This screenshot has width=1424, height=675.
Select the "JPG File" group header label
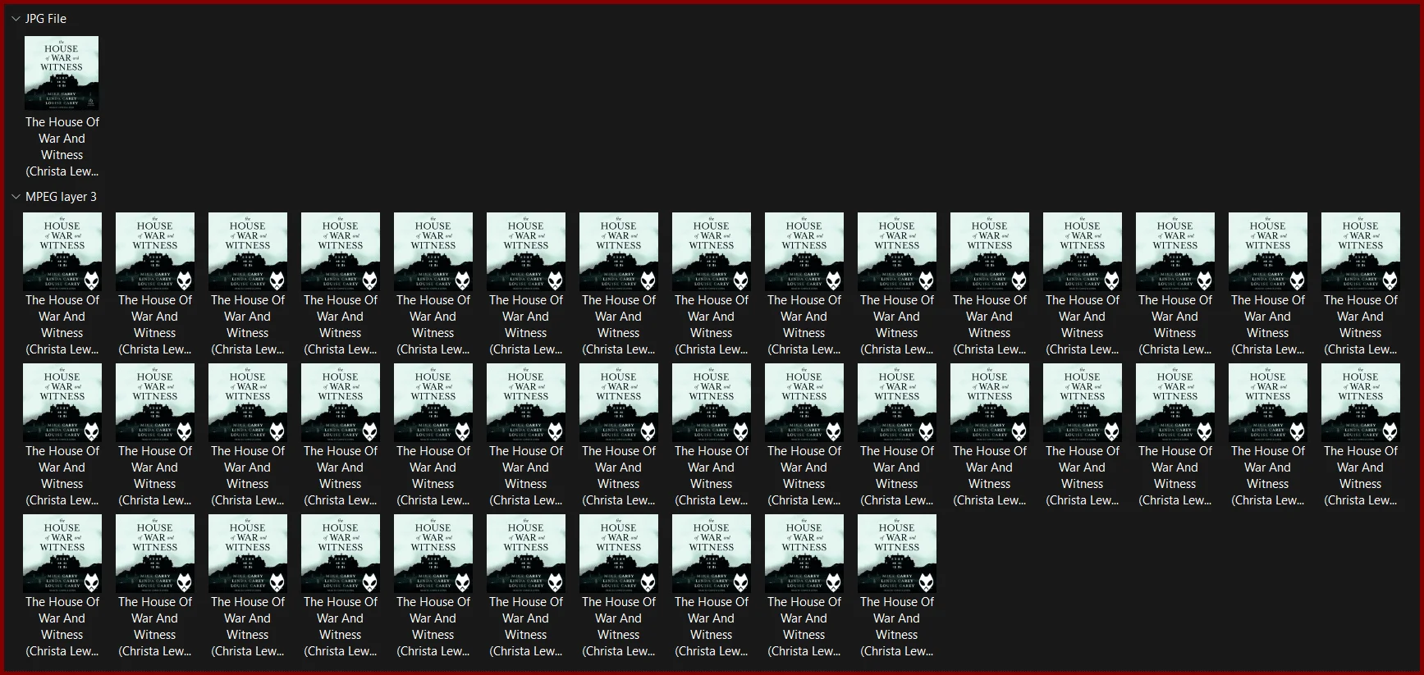pos(46,19)
